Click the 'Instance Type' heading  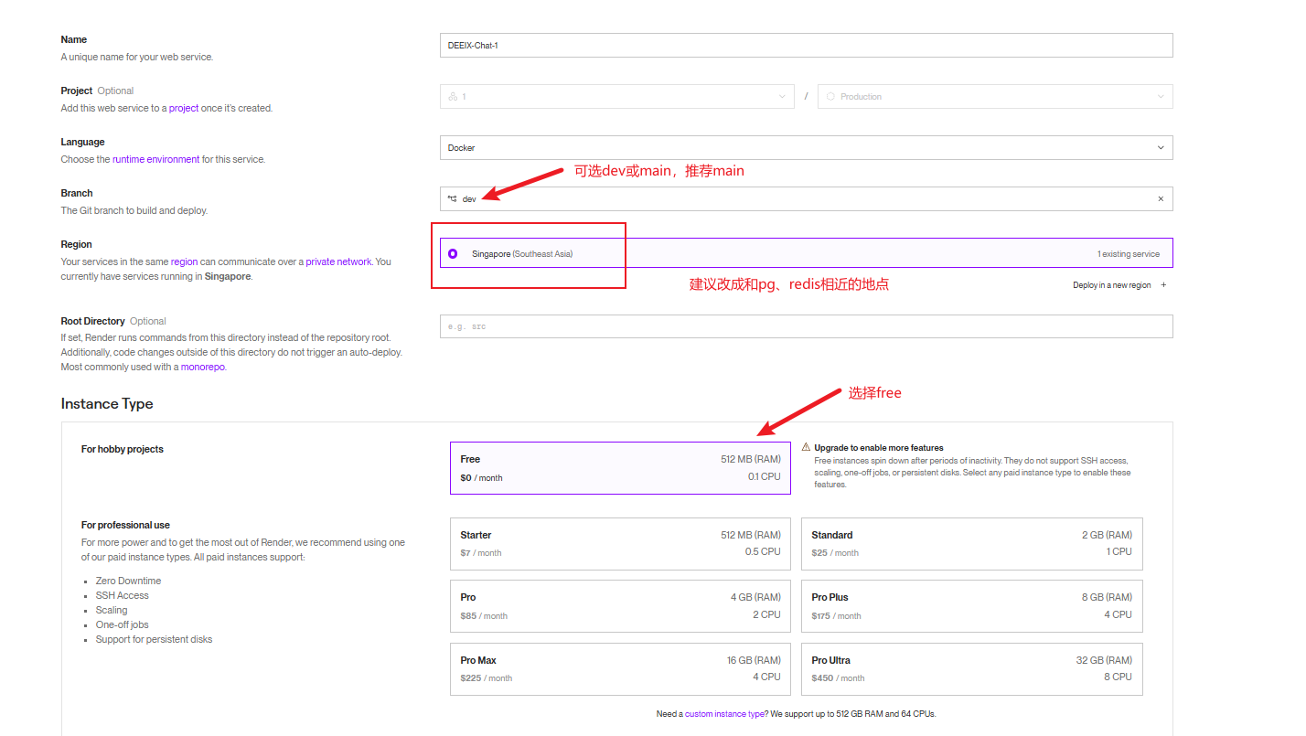(107, 404)
